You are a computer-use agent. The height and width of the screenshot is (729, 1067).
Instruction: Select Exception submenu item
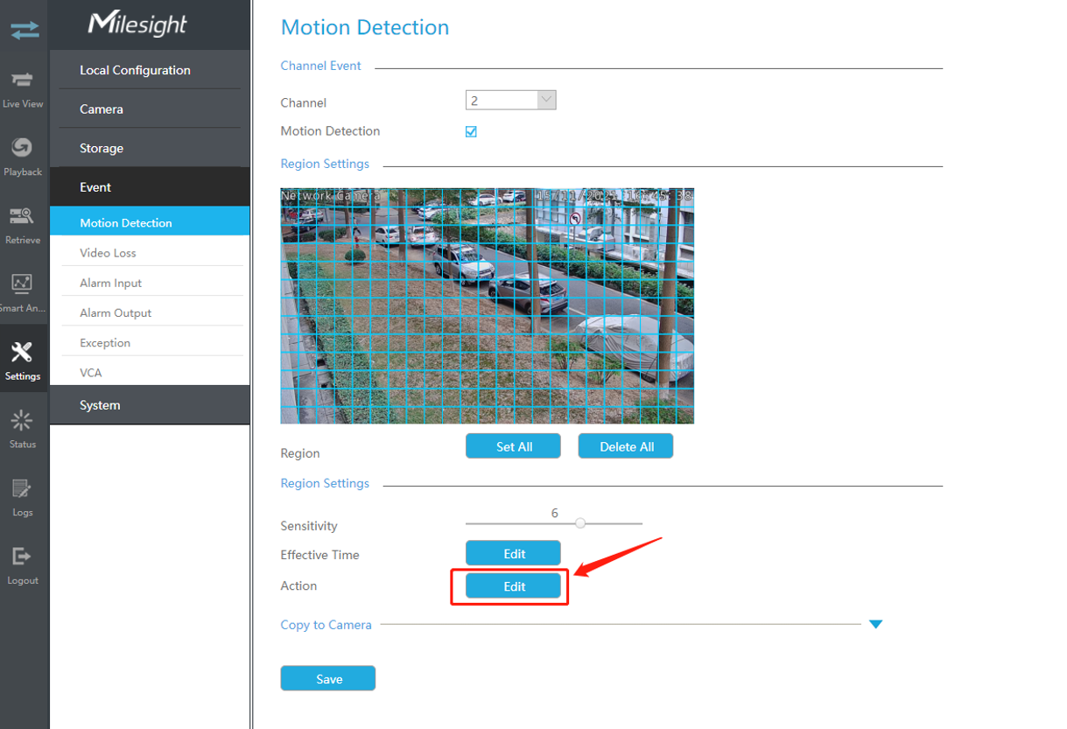coord(150,342)
